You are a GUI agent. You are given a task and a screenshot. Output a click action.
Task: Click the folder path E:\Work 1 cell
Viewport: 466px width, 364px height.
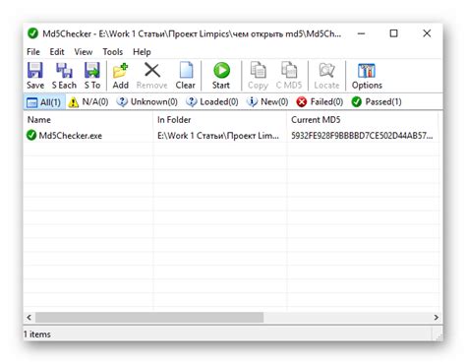click(218, 136)
